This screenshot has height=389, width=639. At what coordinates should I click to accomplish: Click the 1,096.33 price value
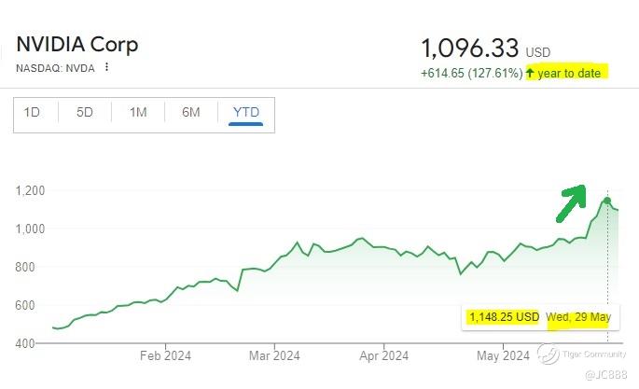[470, 48]
